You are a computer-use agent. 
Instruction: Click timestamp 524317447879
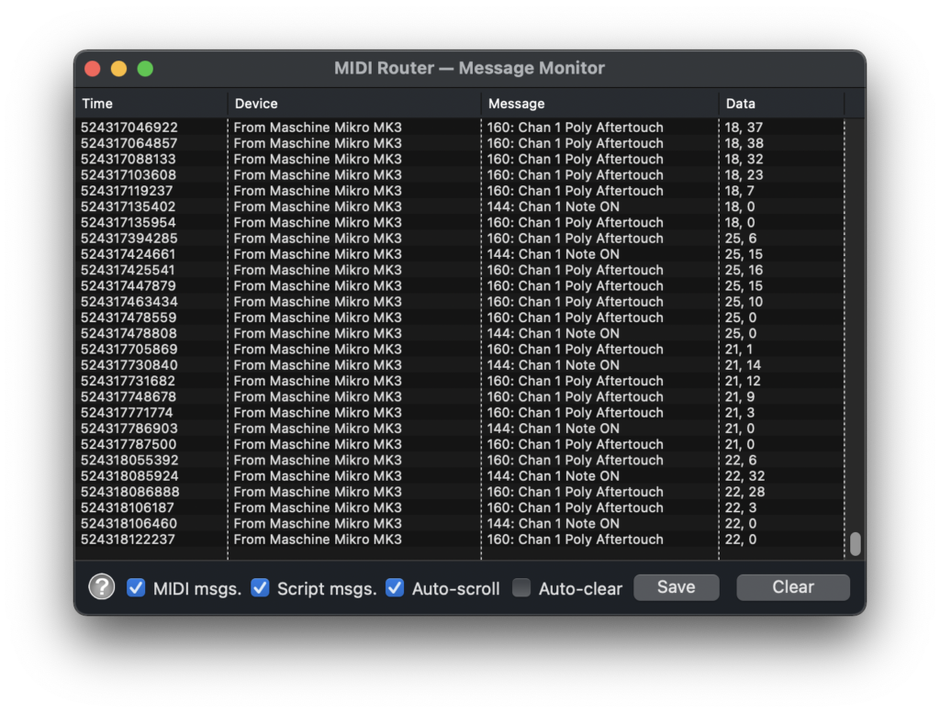[x=129, y=286]
